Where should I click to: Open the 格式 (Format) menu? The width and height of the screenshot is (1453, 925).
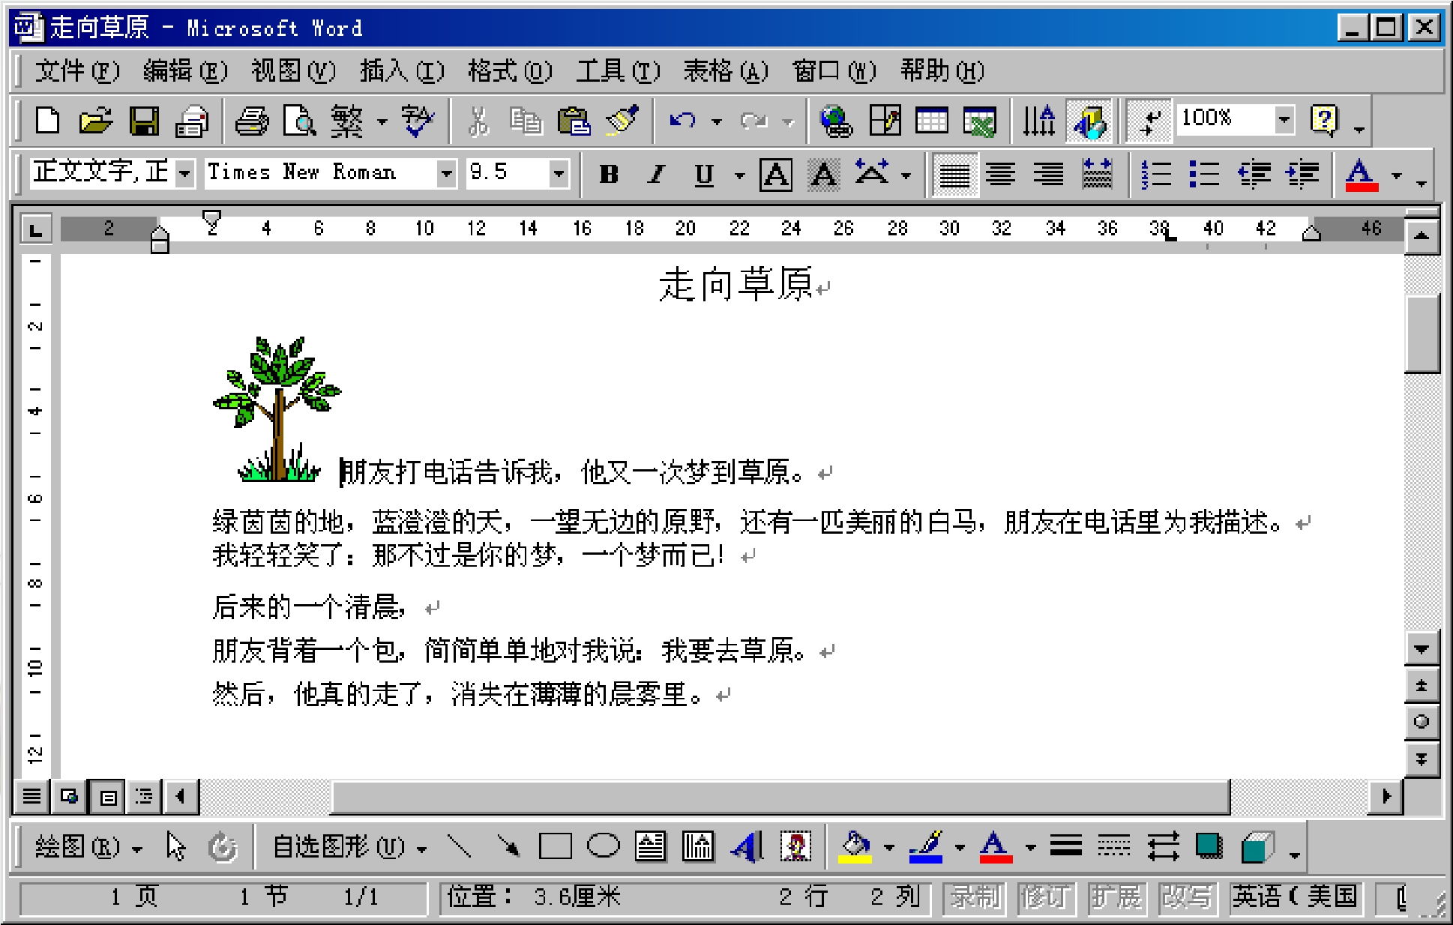click(x=509, y=71)
